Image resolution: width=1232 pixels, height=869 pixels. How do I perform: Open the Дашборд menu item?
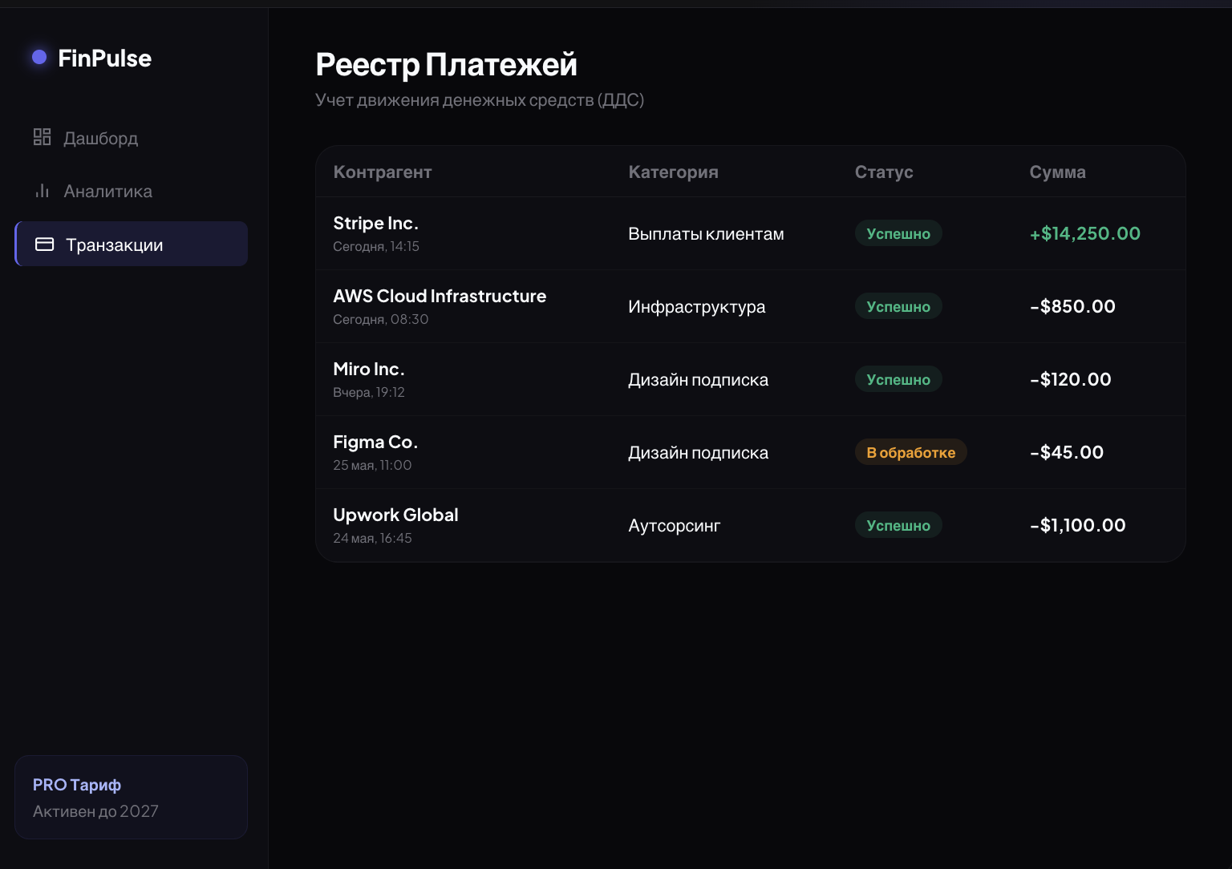(x=132, y=138)
